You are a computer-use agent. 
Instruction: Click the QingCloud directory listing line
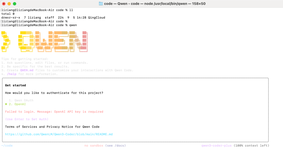click(x=53, y=18)
